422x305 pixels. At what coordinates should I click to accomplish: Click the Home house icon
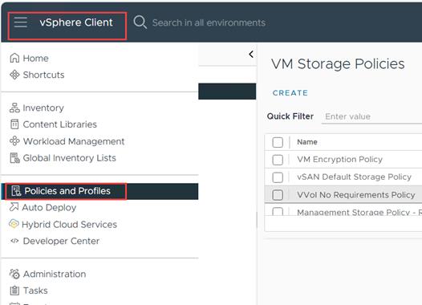click(x=14, y=58)
